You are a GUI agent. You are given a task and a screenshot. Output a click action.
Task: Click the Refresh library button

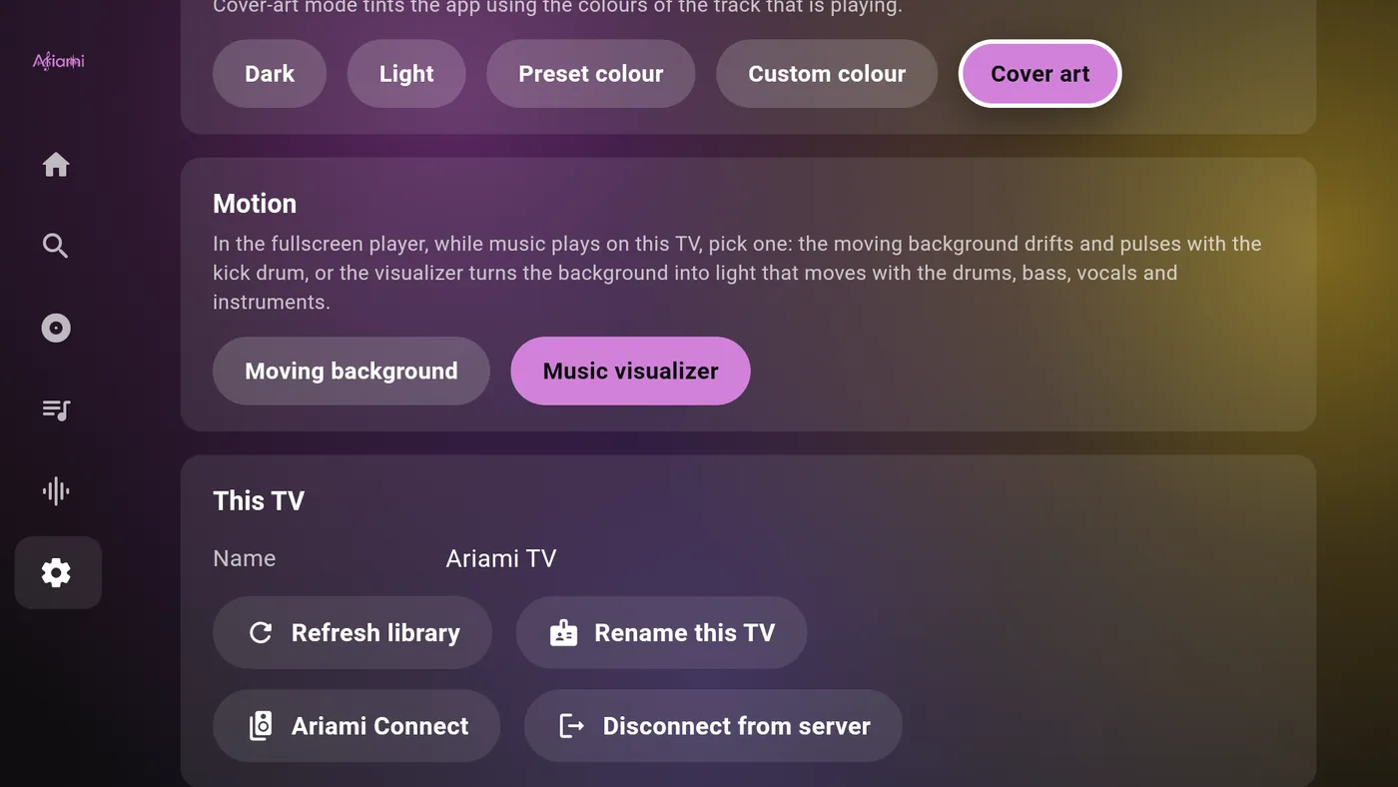coord(352,632)
